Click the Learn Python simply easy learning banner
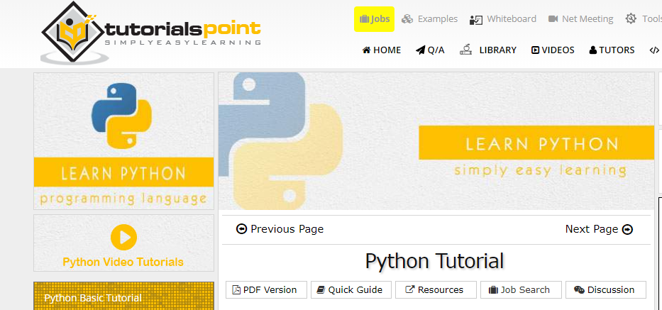Viewport: 662px width, 310px height. pyautogui.click(x=436, y=141)
